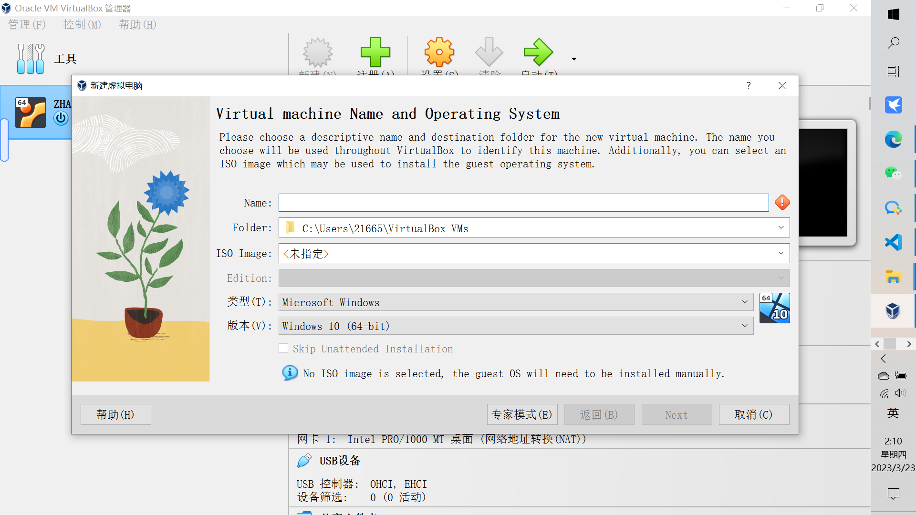Viewport: 916px width, 515px height.
Task: Click the OneDrive cloud tray icon
Action: point(884,376)
